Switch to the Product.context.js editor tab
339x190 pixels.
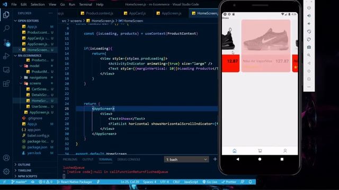pyautogui.click(x=97, y=13)
